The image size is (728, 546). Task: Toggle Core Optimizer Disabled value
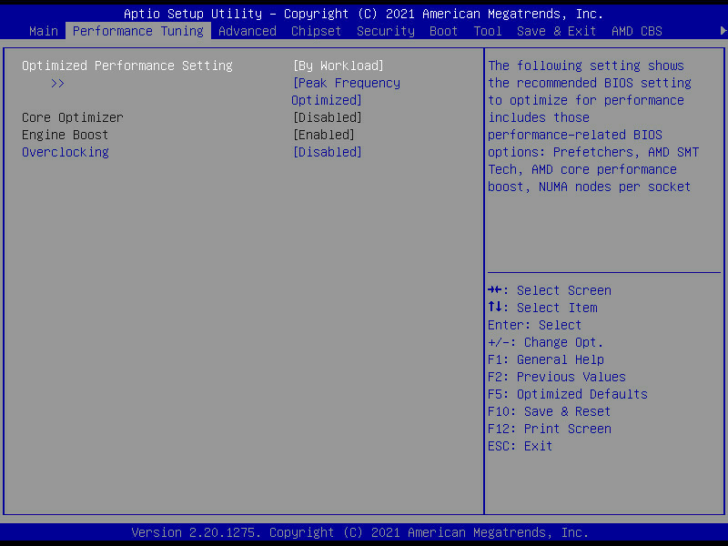click(x=327, y=117)
